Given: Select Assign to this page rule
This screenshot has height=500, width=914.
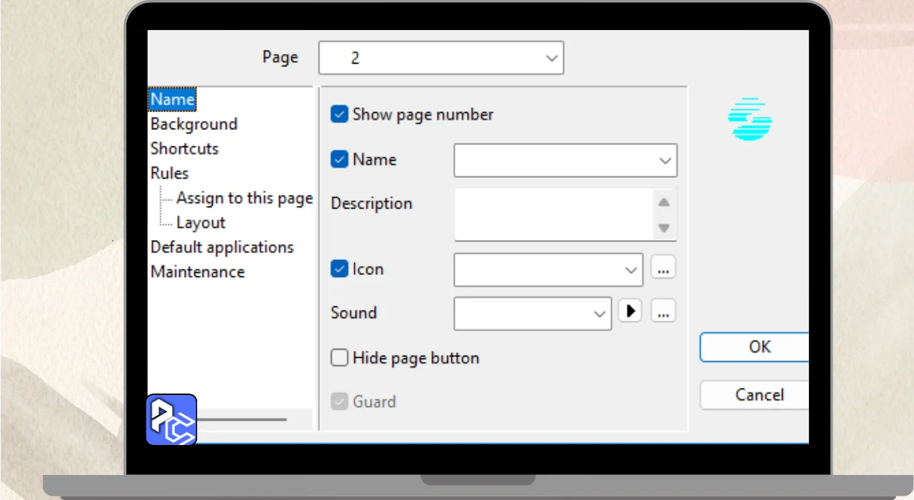Looking at the screenshot, I should pos(244,198).
